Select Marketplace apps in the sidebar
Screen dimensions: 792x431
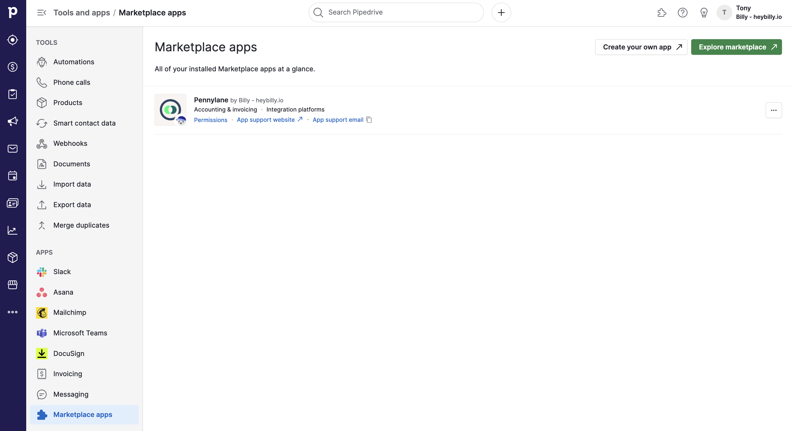[x=84, y=415]
